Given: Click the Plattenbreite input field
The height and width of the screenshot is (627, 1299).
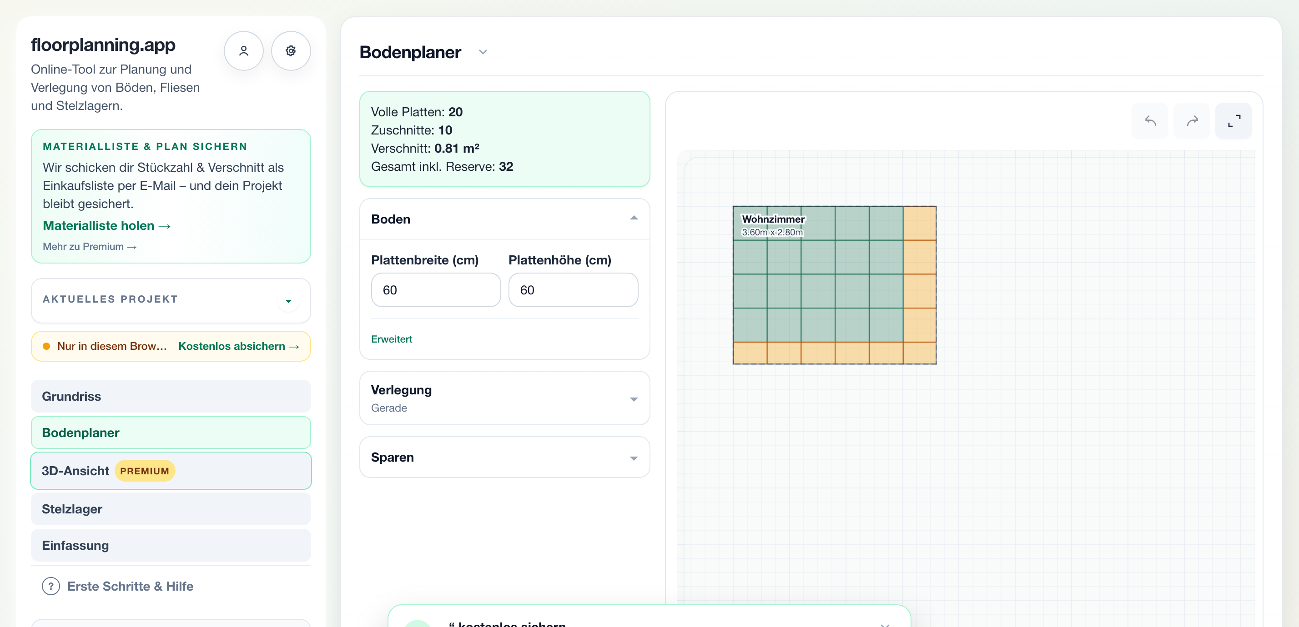Looking at the screenshot, I should coord(436,290).
